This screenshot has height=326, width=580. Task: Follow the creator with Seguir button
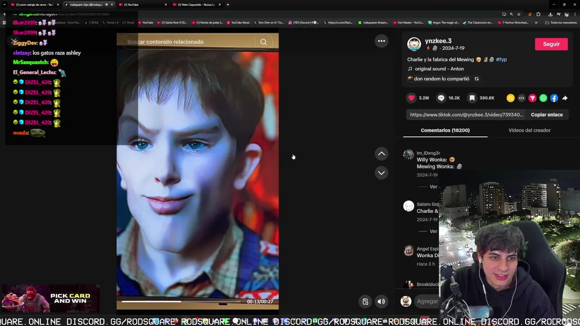pyautogui.click(x=551, y=44)
